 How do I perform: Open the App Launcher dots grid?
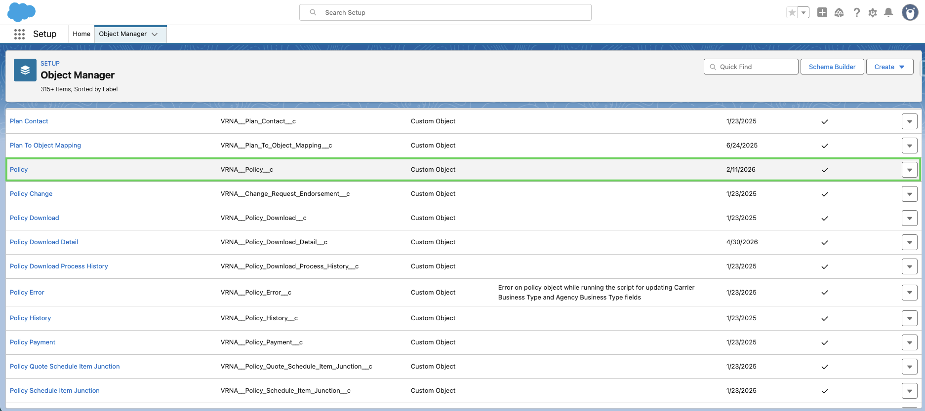click(x=19, y=34)
